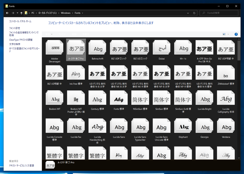This screenshot has width=244, height=174.
Task: Select the Bahnschrift font icon
Action: pyautogui.click(x=97, y=47)
